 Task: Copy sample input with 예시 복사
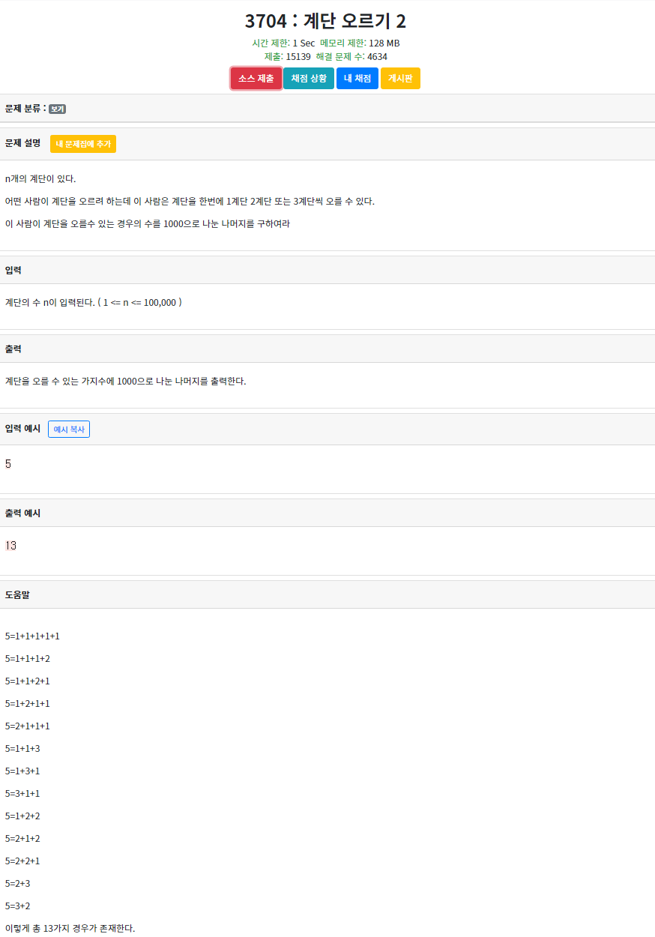tap(69, 429)
